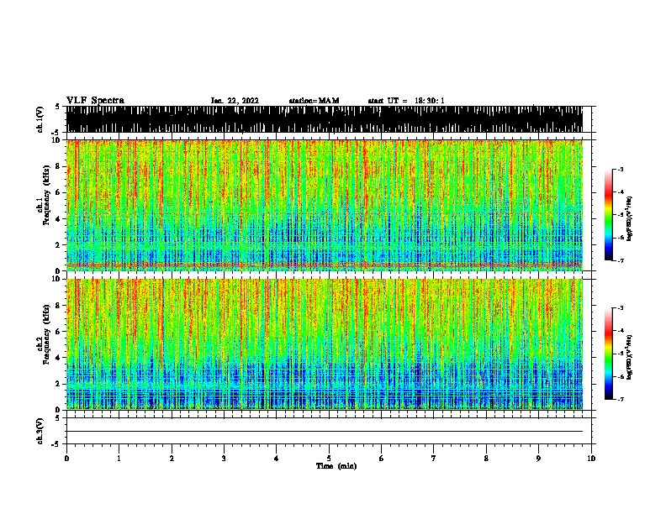The height and width of the screenshot is (514, 666).
Task: Click the "-7" label on ch.2 colorbar
Action: pos(621,399)
